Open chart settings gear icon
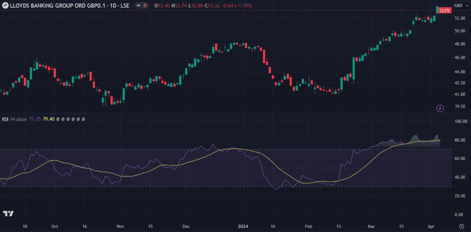This screenshot has height=232, width=471. coord(462,227)
